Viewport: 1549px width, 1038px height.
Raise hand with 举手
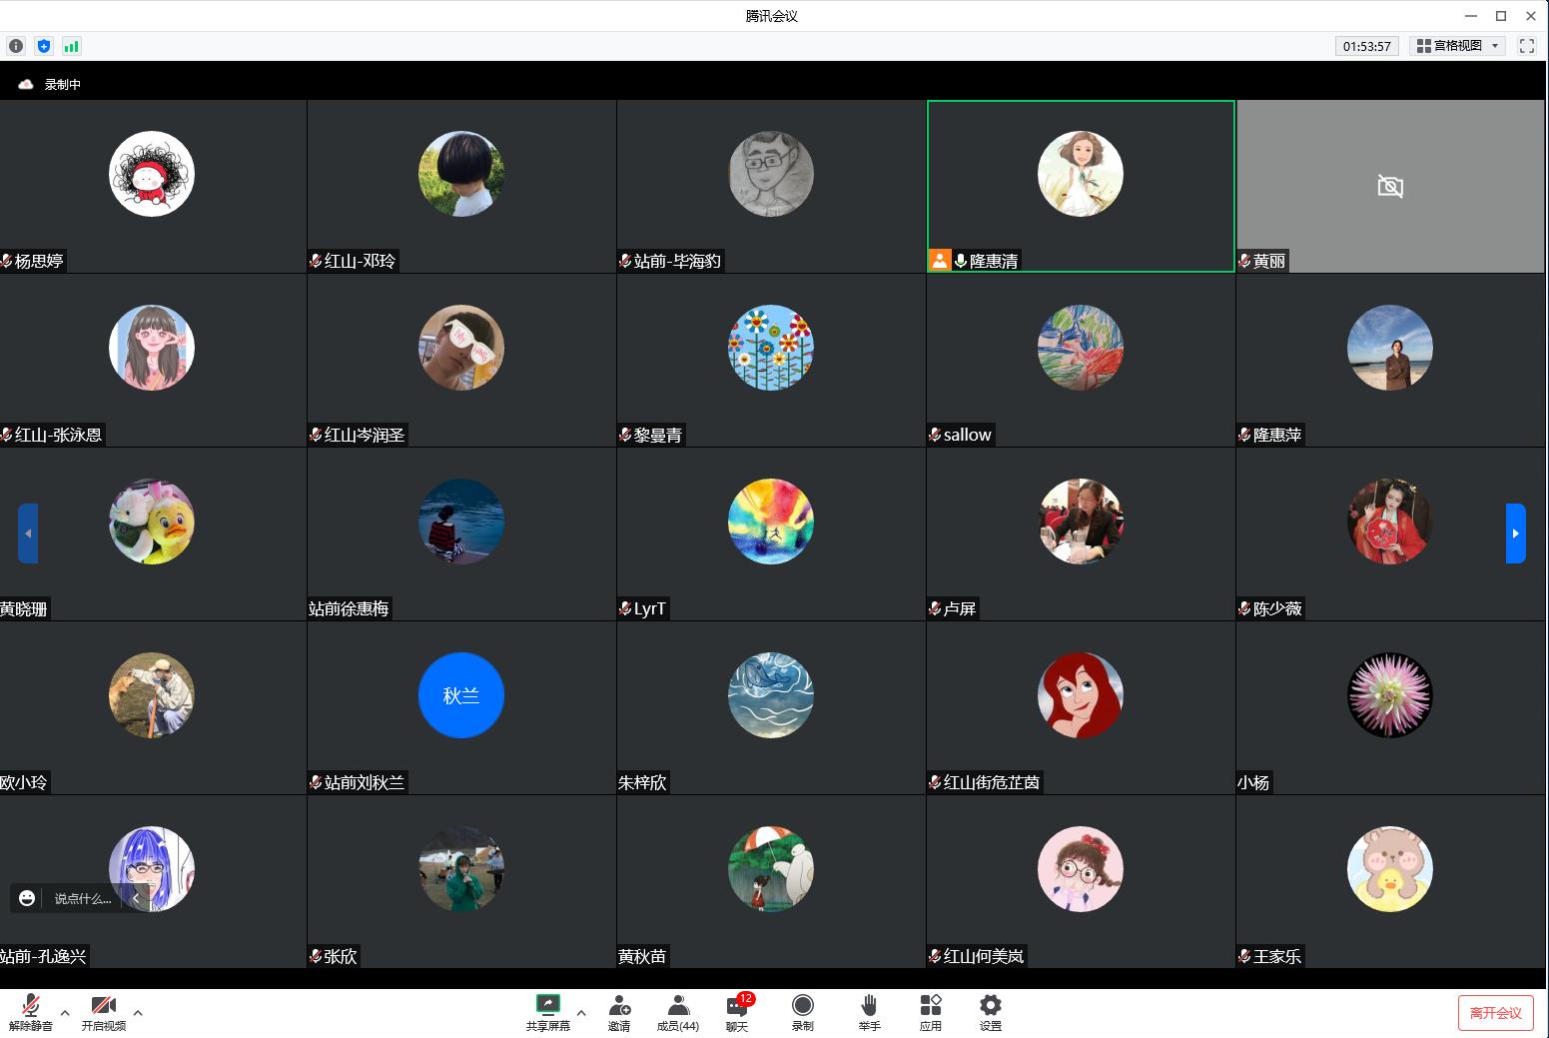click(x=869, y=1012)
